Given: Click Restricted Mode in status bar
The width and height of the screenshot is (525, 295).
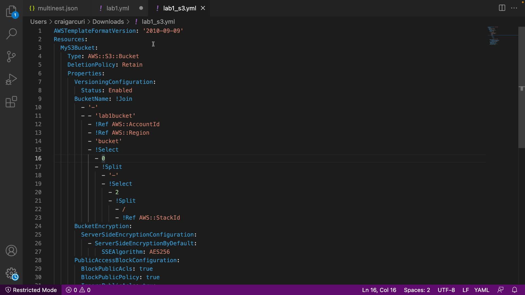Looking at the screenshot, I should pyautogui.click(x=31, y=290).
